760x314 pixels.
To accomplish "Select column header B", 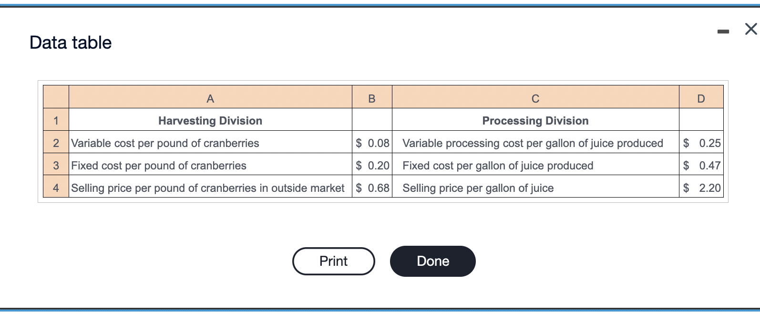I will (371, 98).
